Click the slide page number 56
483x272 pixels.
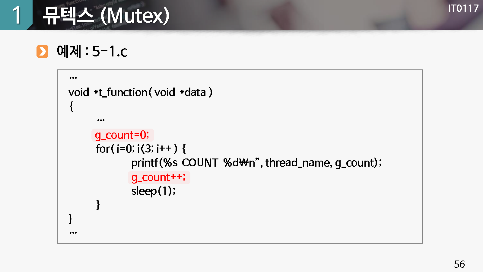coord(459,264)
